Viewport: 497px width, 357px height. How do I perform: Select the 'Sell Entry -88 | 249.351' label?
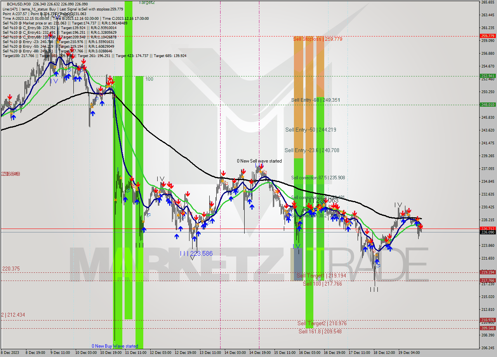(x=316, y=100)
